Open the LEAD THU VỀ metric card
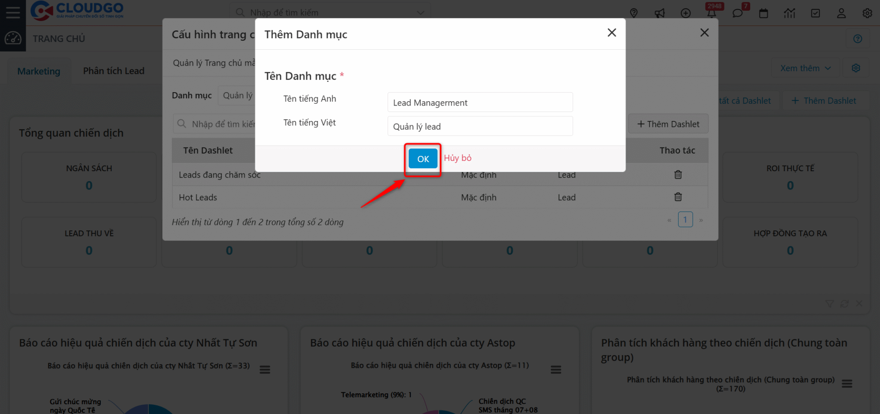Screen dimensions: 880x414 [x=89, y=242]
